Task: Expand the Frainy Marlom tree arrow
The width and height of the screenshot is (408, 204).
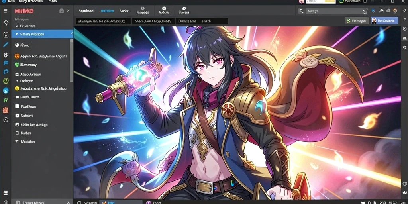Action: click(x=17, y=34)
